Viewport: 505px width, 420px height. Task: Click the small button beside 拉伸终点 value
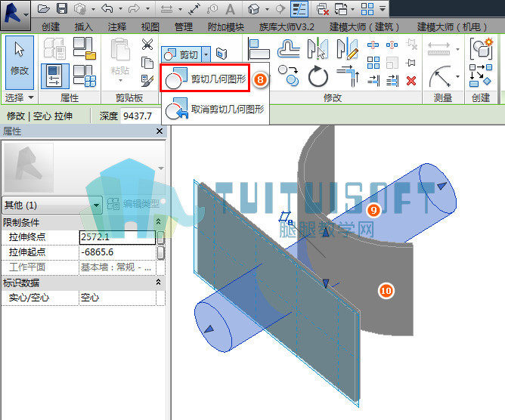point(160,237)
